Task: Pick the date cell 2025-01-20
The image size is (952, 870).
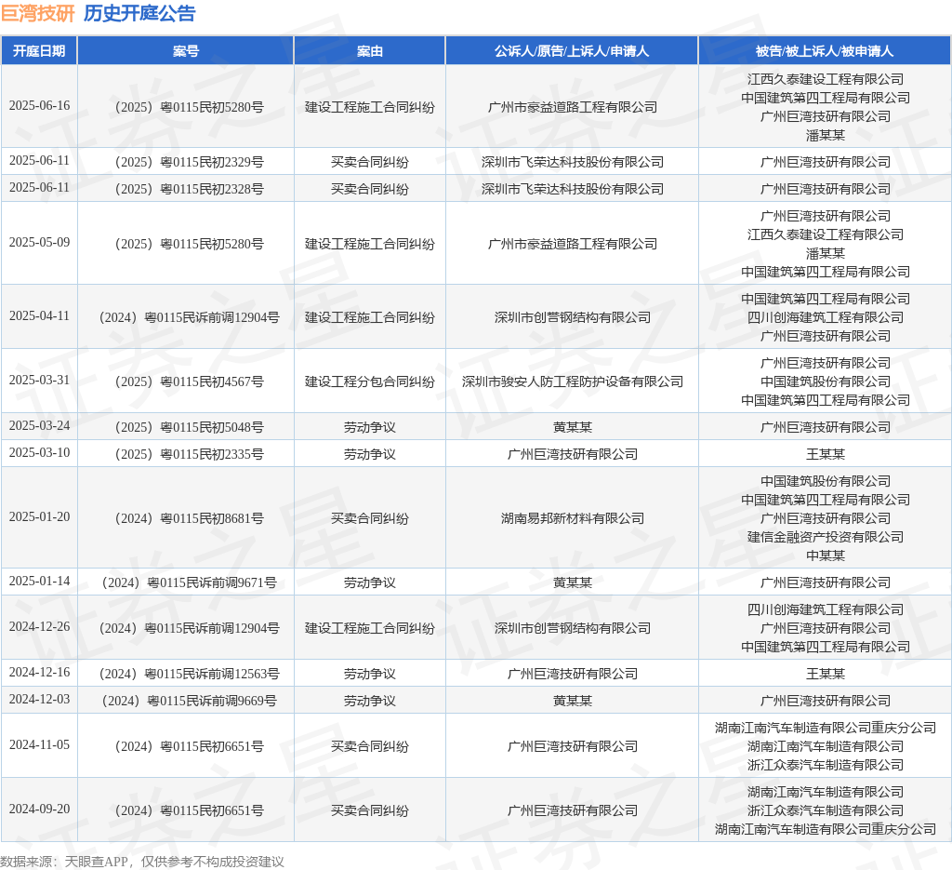Action: (39, 517)
